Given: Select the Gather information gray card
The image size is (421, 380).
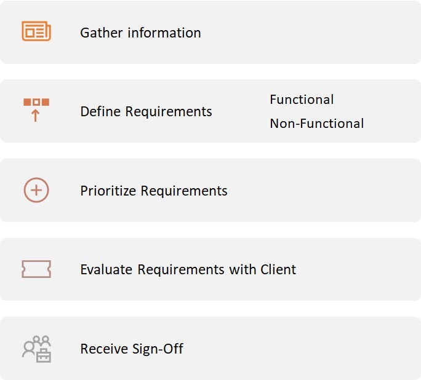Looking at the screenshot, I should [210, 32].
